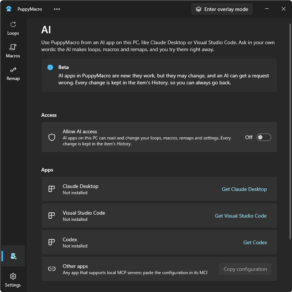Open the three-dots more options menu
Screen dimensions: 292x292
tap(57, 9)
